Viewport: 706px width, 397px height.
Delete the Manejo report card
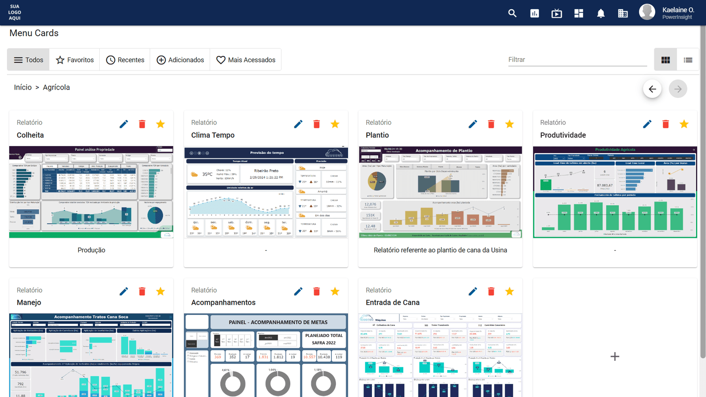tap(142, 291)
